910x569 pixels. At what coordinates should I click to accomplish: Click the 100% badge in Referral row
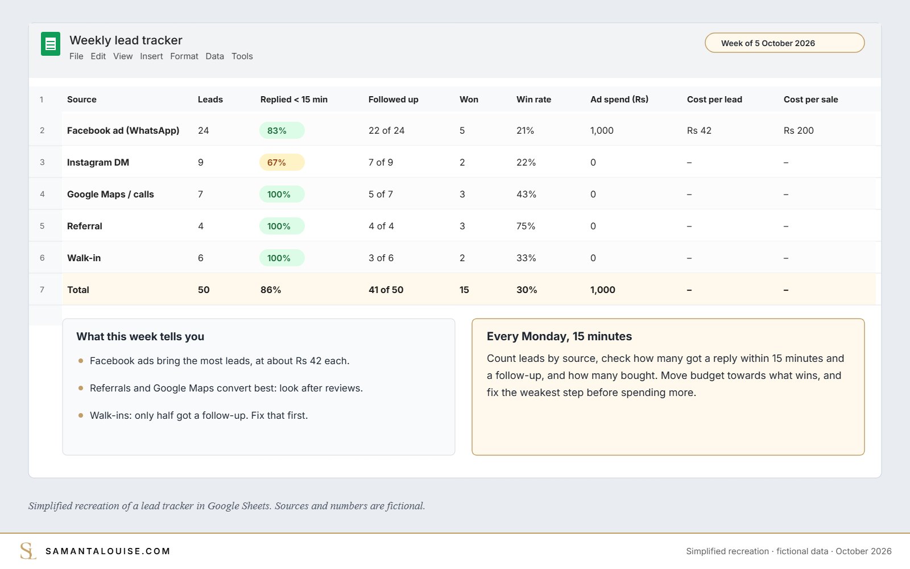[282, 226]
